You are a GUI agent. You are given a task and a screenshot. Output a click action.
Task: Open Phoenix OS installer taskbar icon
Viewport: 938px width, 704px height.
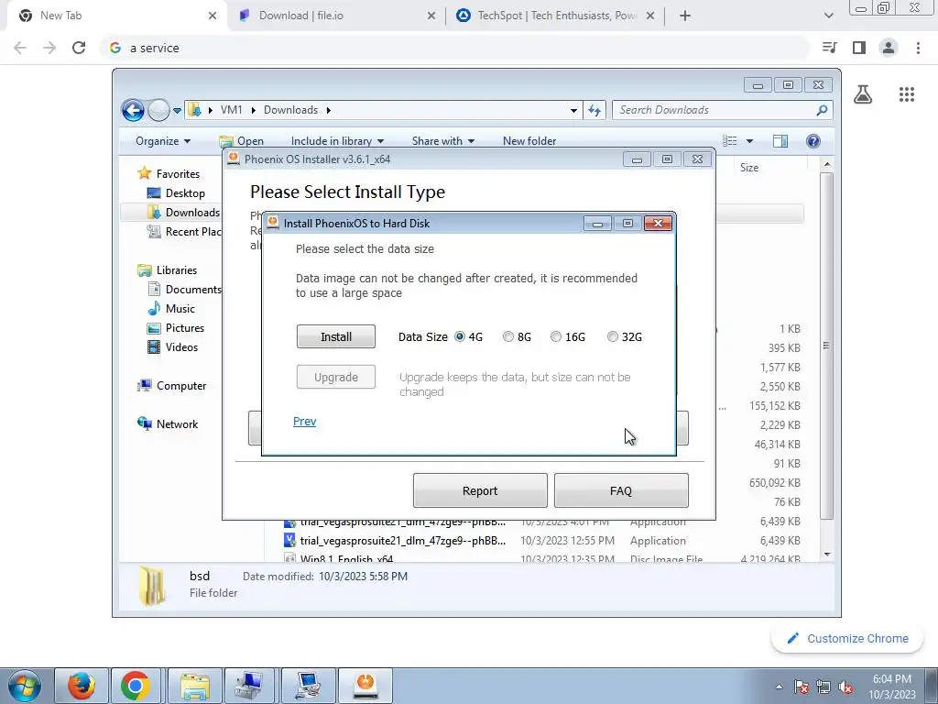click(x=365, y=686)
